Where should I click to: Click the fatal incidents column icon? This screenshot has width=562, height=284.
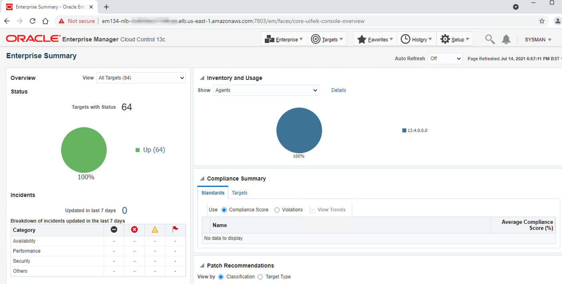[x=114, y=229]
